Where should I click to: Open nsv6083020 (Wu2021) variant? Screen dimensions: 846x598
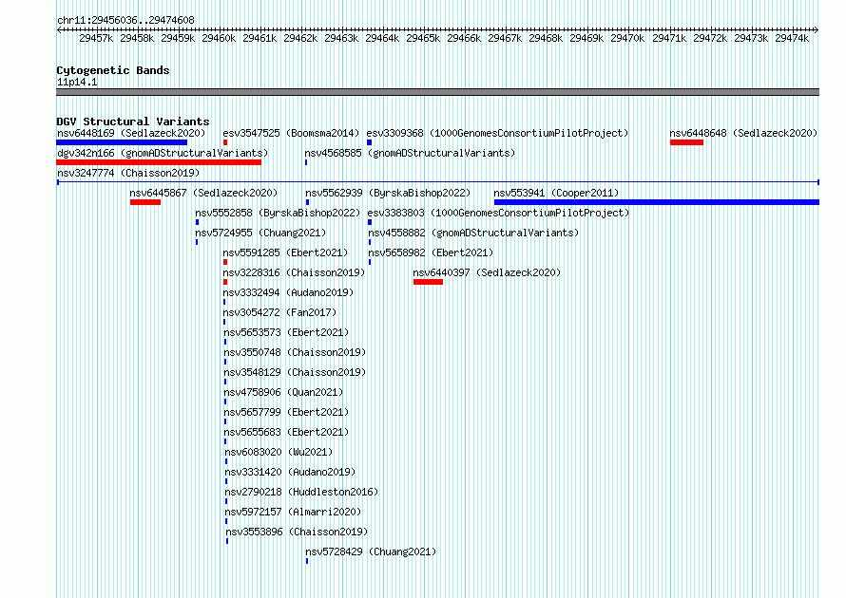click(x=279, y=452)
